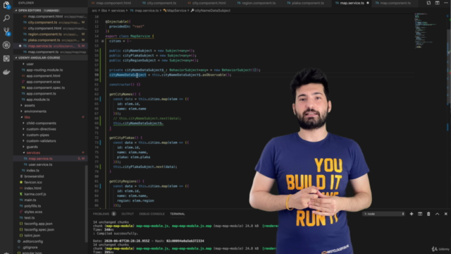Maximize the panel with the up chevron
451x254 pixels.
[x=437, y=214]
